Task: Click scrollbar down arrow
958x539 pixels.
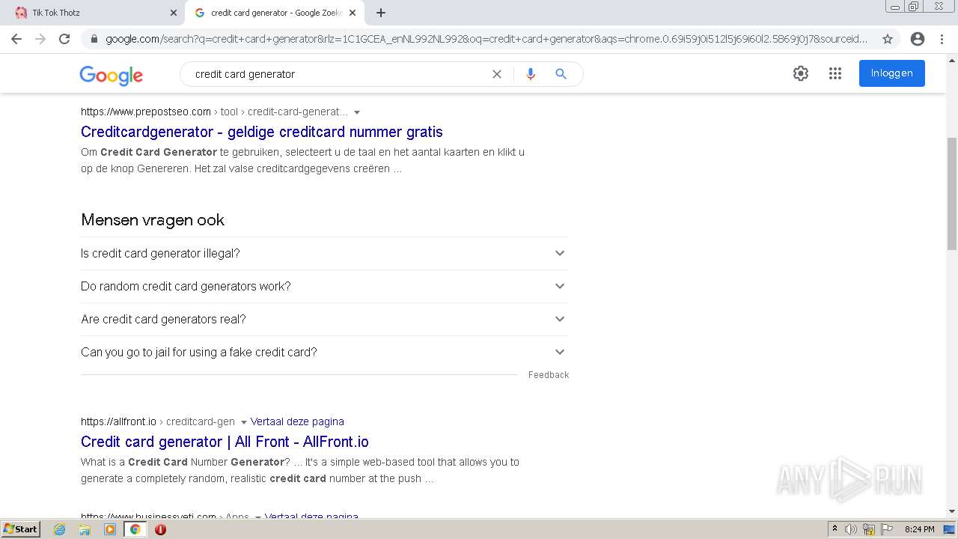Action: [952, 512]
